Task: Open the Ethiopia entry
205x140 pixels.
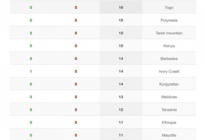Action: [x=169, y=122]
